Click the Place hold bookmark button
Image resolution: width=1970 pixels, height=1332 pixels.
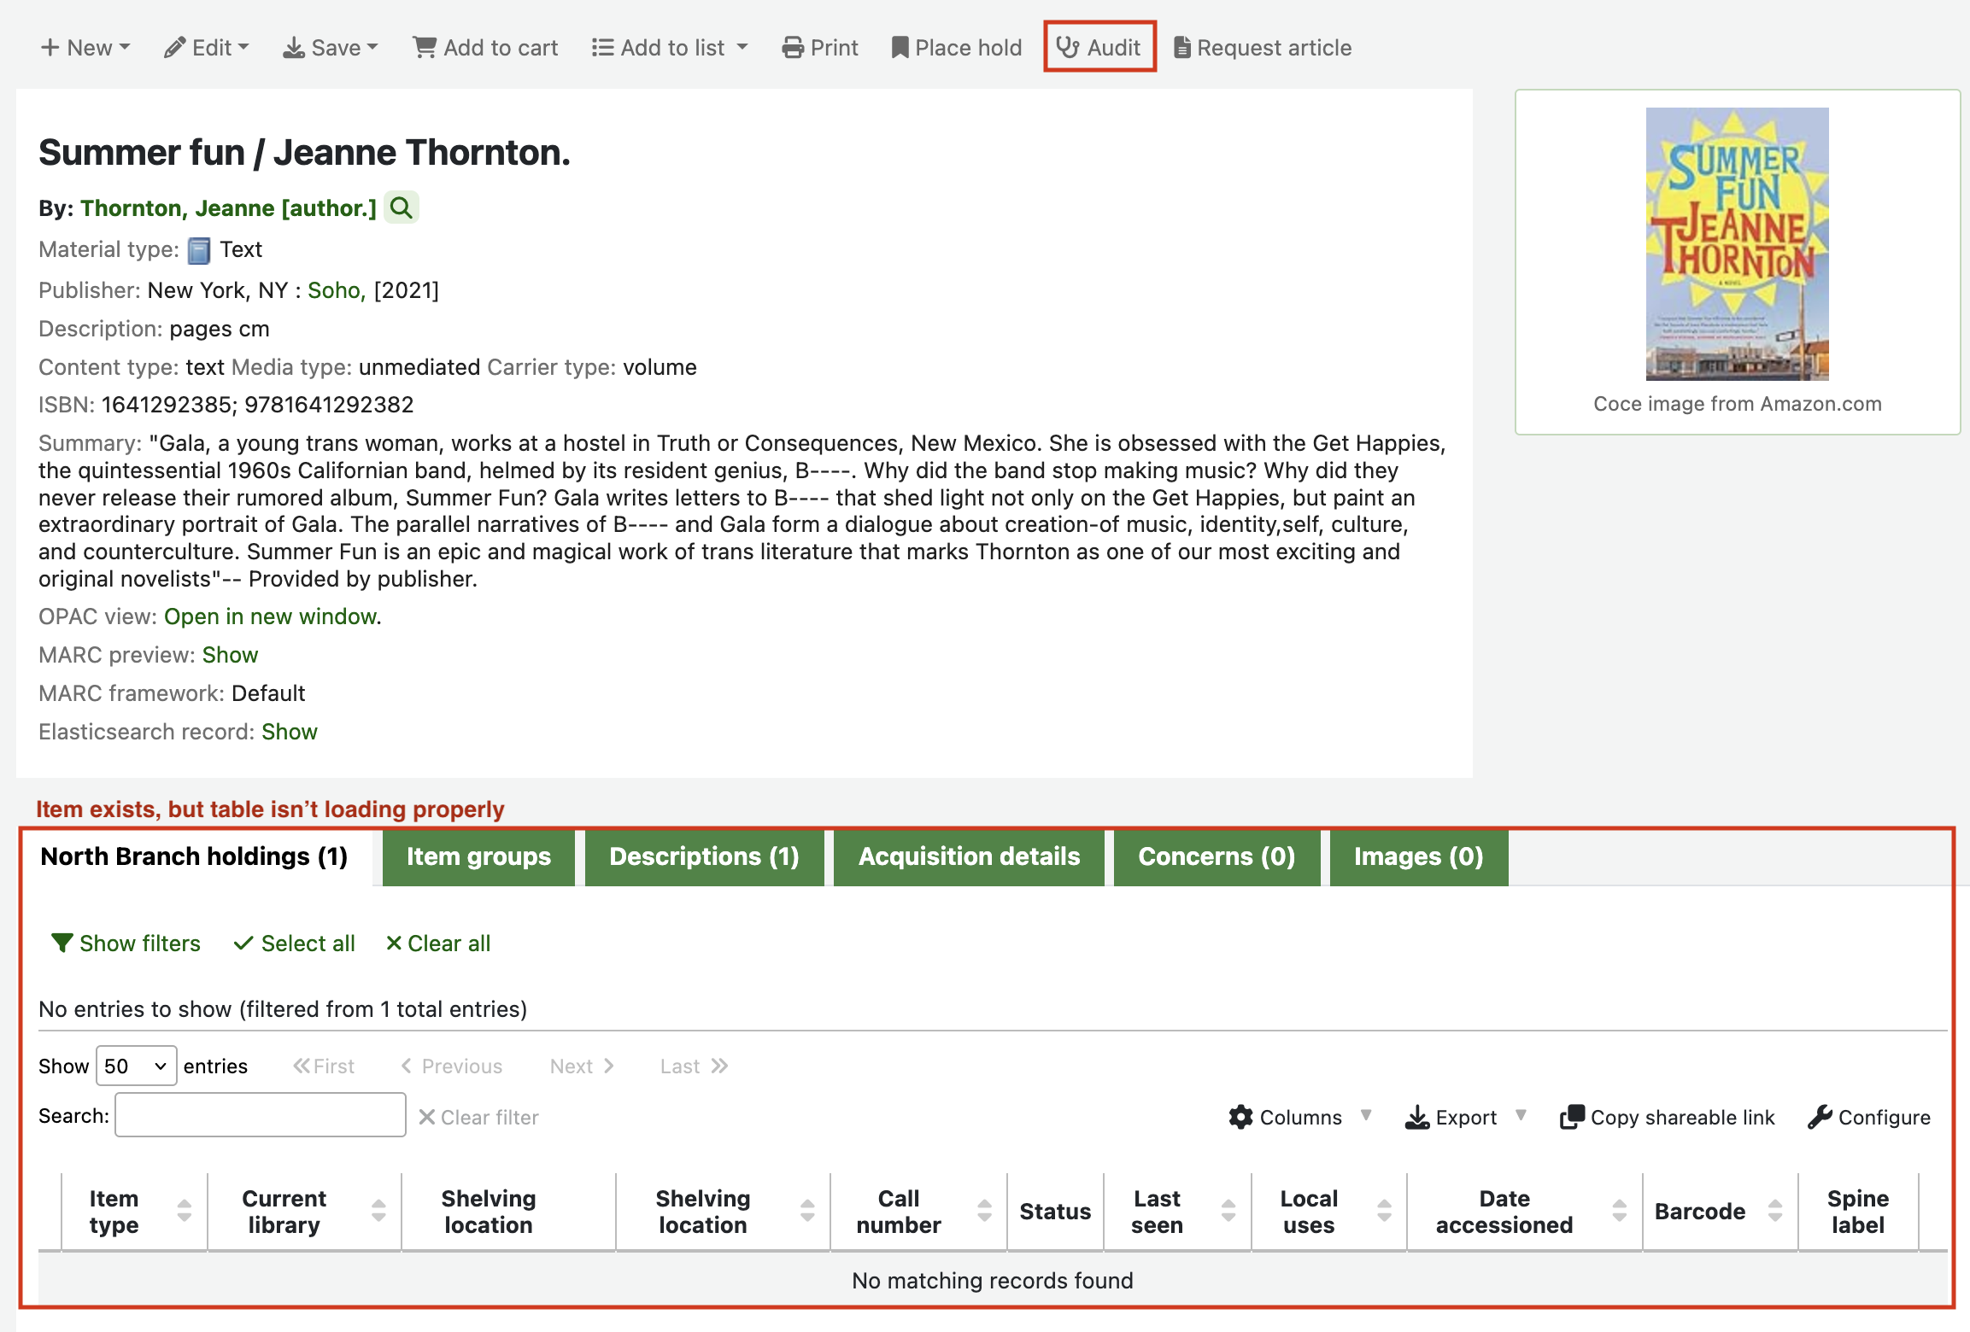(956, 48)
